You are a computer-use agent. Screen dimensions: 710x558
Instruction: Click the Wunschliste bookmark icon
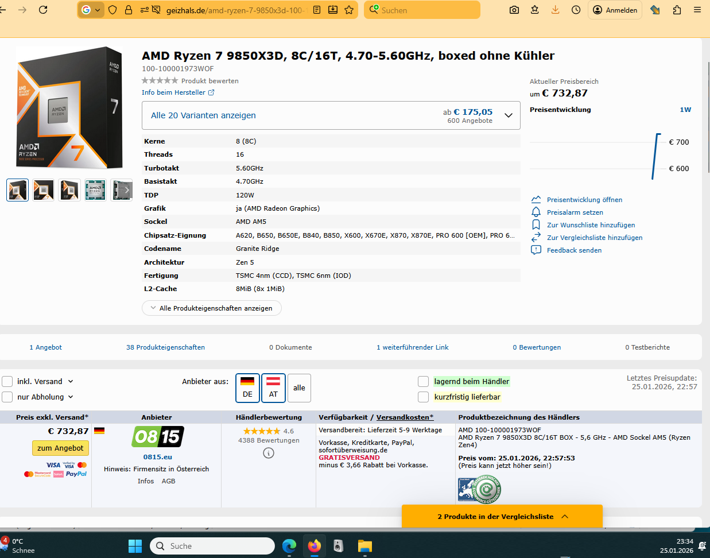pyautogui.click(x=536, y=224)
